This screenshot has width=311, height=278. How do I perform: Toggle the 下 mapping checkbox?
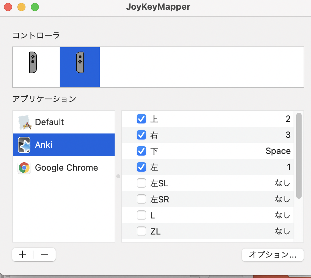(141, 151)
